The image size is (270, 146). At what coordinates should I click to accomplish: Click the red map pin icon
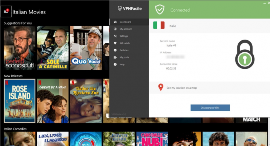point(161,88)
